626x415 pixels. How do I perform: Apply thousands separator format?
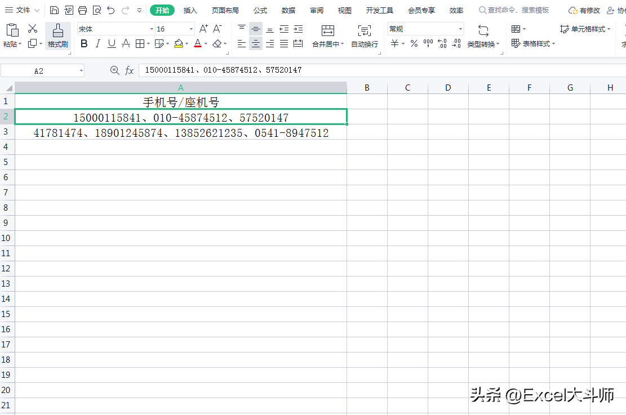coord(428,43)
